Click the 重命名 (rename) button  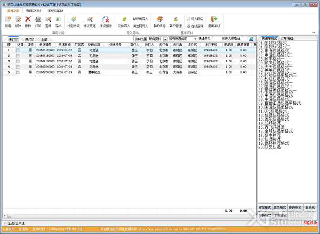(x=310, y=207)
